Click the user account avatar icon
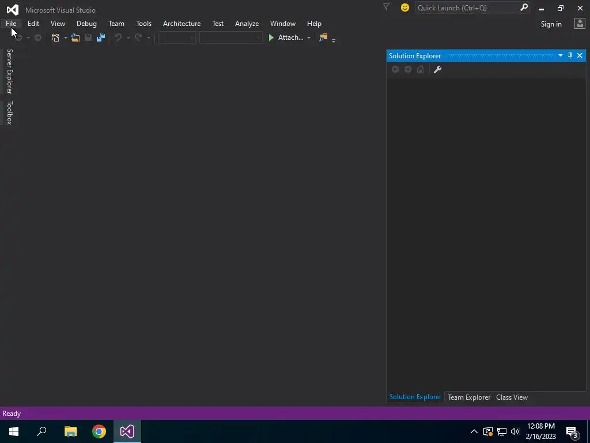Screen dimensions: 590x443 580,24
